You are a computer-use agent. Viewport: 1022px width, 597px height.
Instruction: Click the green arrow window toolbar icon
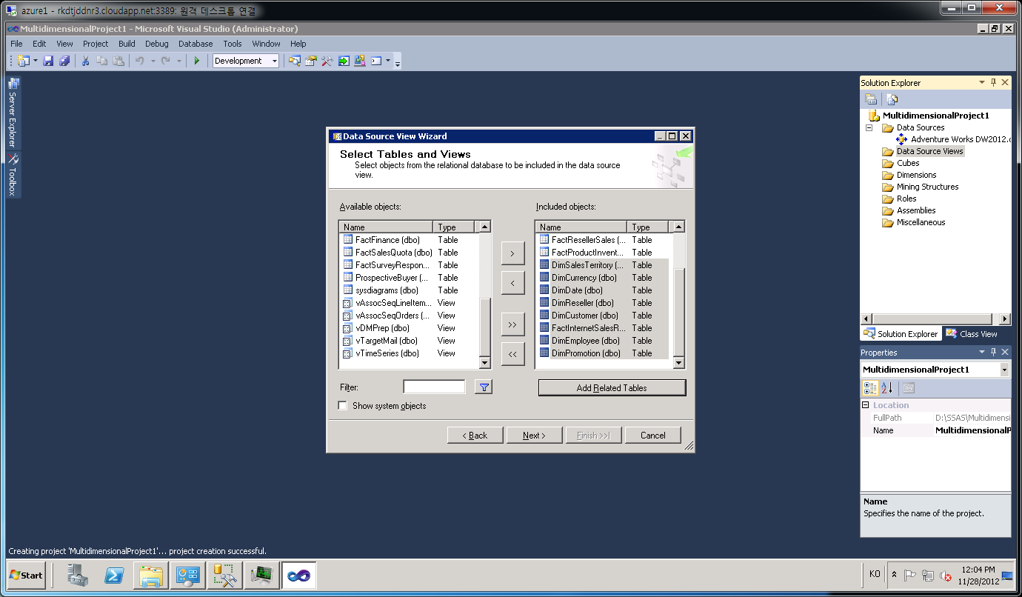[x=344, y=61]
